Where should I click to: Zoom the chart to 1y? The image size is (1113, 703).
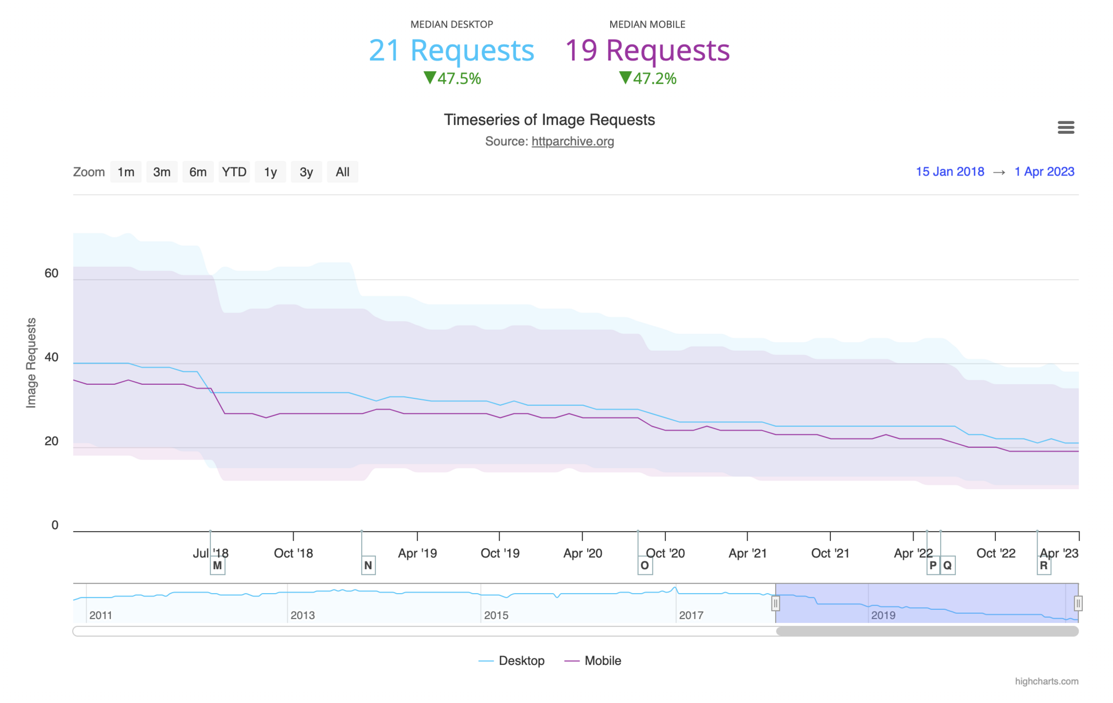point(270,172)
